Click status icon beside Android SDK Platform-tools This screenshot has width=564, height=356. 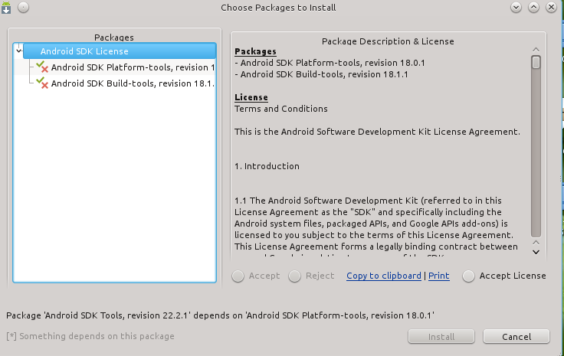(41, 67)
